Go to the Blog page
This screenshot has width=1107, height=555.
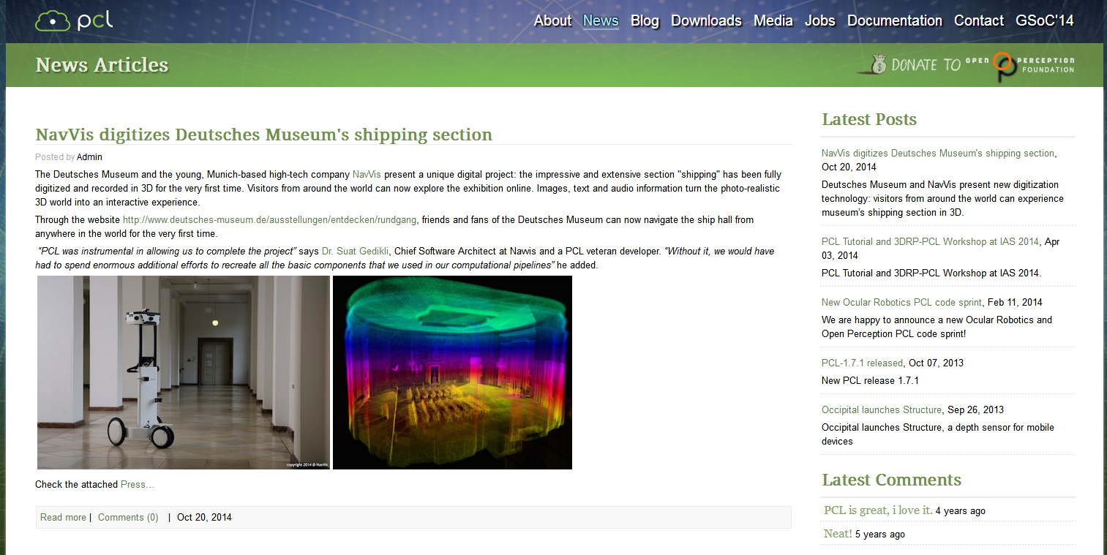point(645,20)
